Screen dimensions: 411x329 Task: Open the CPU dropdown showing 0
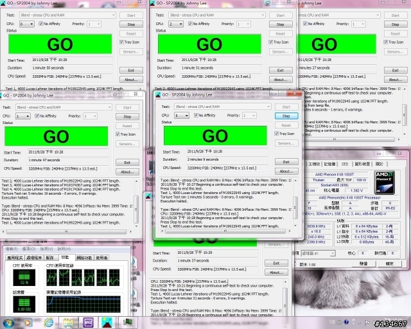point(27,24)
